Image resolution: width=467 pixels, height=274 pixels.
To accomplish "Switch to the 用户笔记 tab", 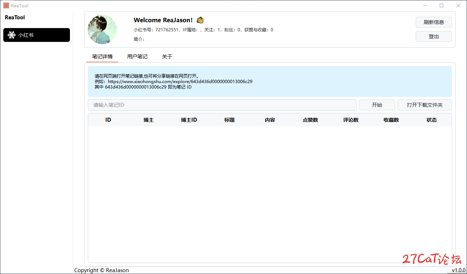I will tap(137, 56).
